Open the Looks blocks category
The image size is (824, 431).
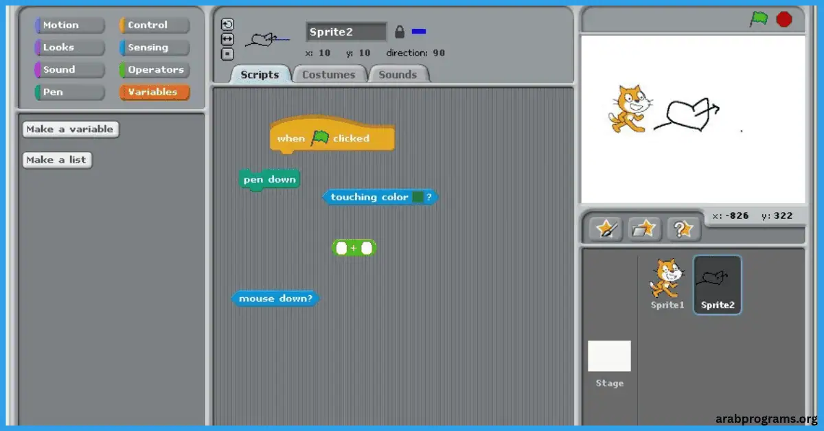70,47
